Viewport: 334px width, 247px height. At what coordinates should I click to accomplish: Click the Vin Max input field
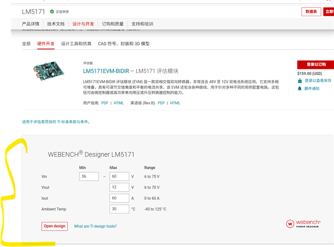pos(120,177)
